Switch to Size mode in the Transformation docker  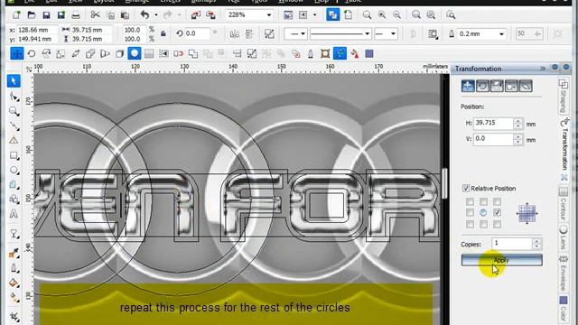click(x=511, y=87)
